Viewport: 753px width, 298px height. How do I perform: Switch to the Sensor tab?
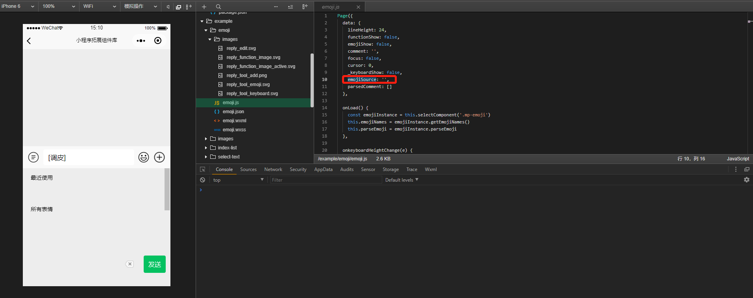tap(368, 169)
